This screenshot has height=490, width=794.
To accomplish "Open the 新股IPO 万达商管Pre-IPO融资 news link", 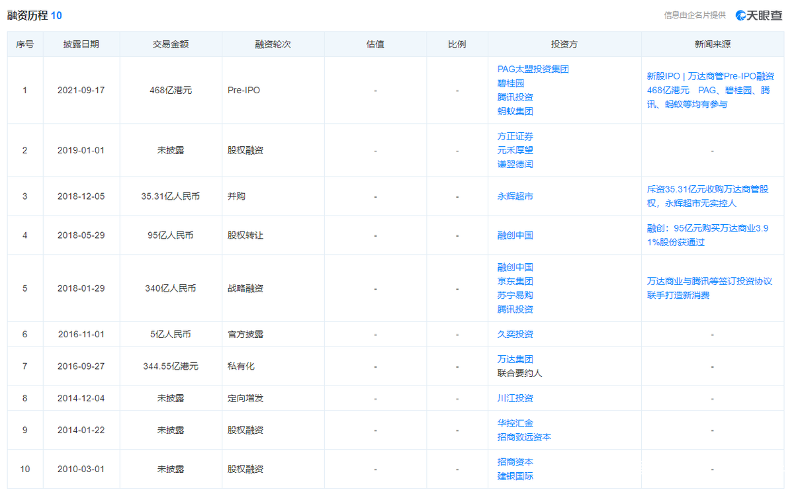I will pyautogui.click(x=711, y=90).
